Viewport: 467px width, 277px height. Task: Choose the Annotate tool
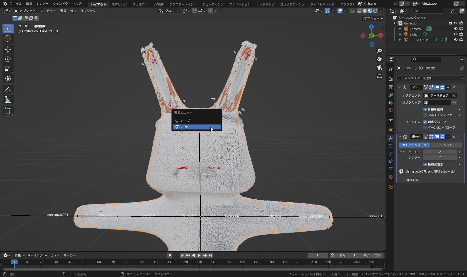(x=8, y=90)
